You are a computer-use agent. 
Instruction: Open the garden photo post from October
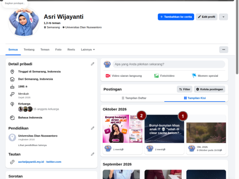pos(206,133)
